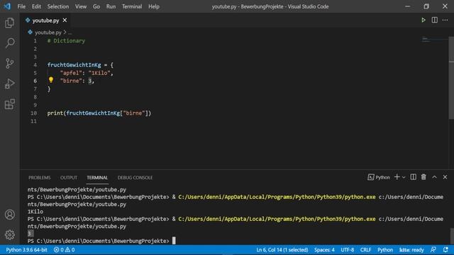Screen dimensions: 454x255
Task: Click youtube.py in the breadcrumb
Action: click(x=48, y=33)
